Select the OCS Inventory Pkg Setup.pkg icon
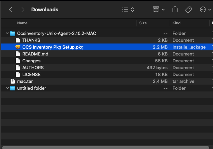 click(x=18, y=47)
